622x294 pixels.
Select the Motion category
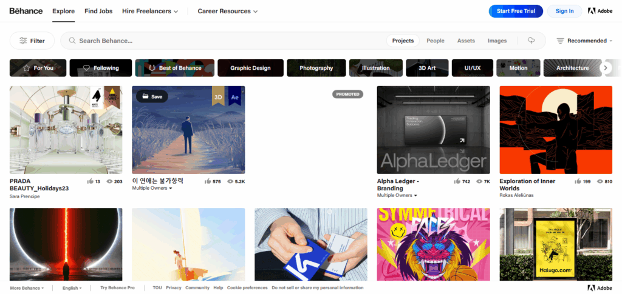tap(519, 68)
